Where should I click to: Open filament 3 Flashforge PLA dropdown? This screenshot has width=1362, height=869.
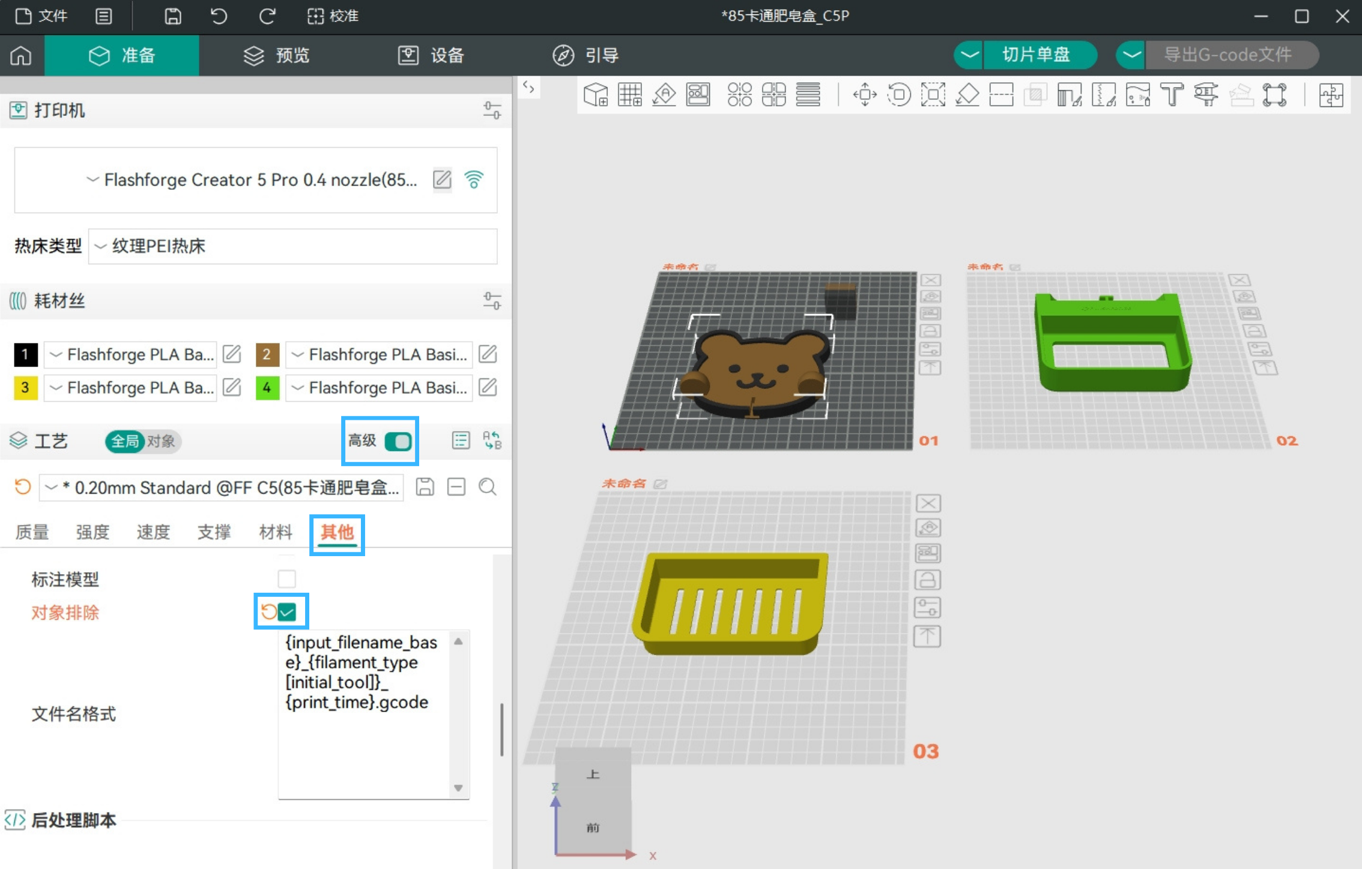[130, 388]
